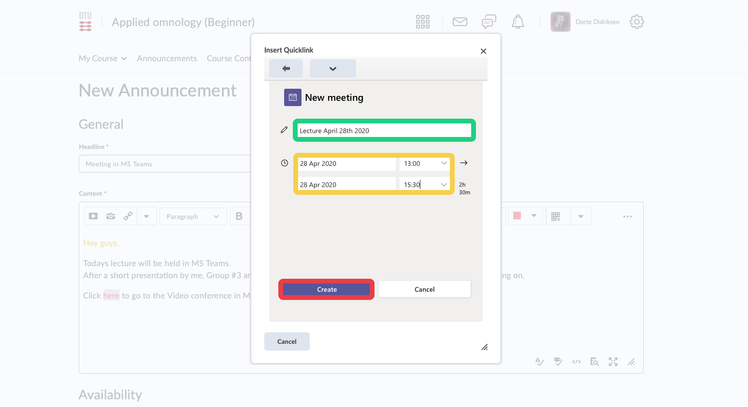Open the Paragraph format dropdown
This screenshot has width=748, height=407.
(x=192, y=217)
